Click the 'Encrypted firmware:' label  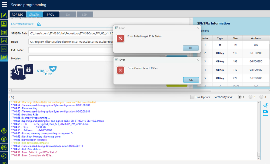tap(22, 24)
